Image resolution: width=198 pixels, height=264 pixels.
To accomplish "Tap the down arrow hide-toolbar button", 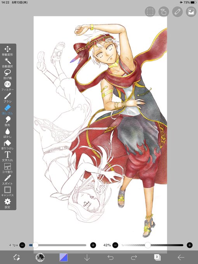I will [x=87, y=257].
